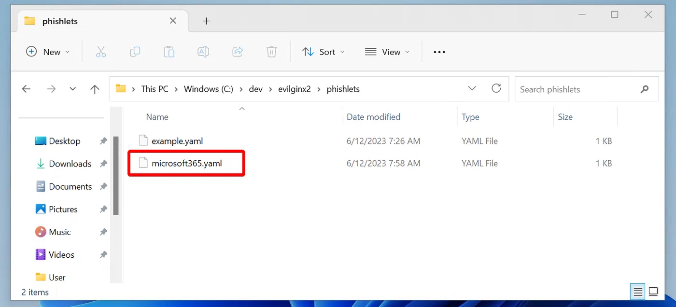
Task: Unpin Videos using its pin icon
Action: tap(103, 254)
